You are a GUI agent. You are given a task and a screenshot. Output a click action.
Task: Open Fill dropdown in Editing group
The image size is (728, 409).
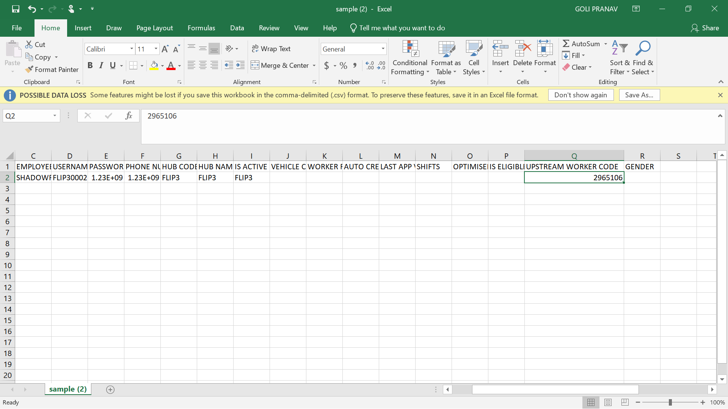coord(574,55)
